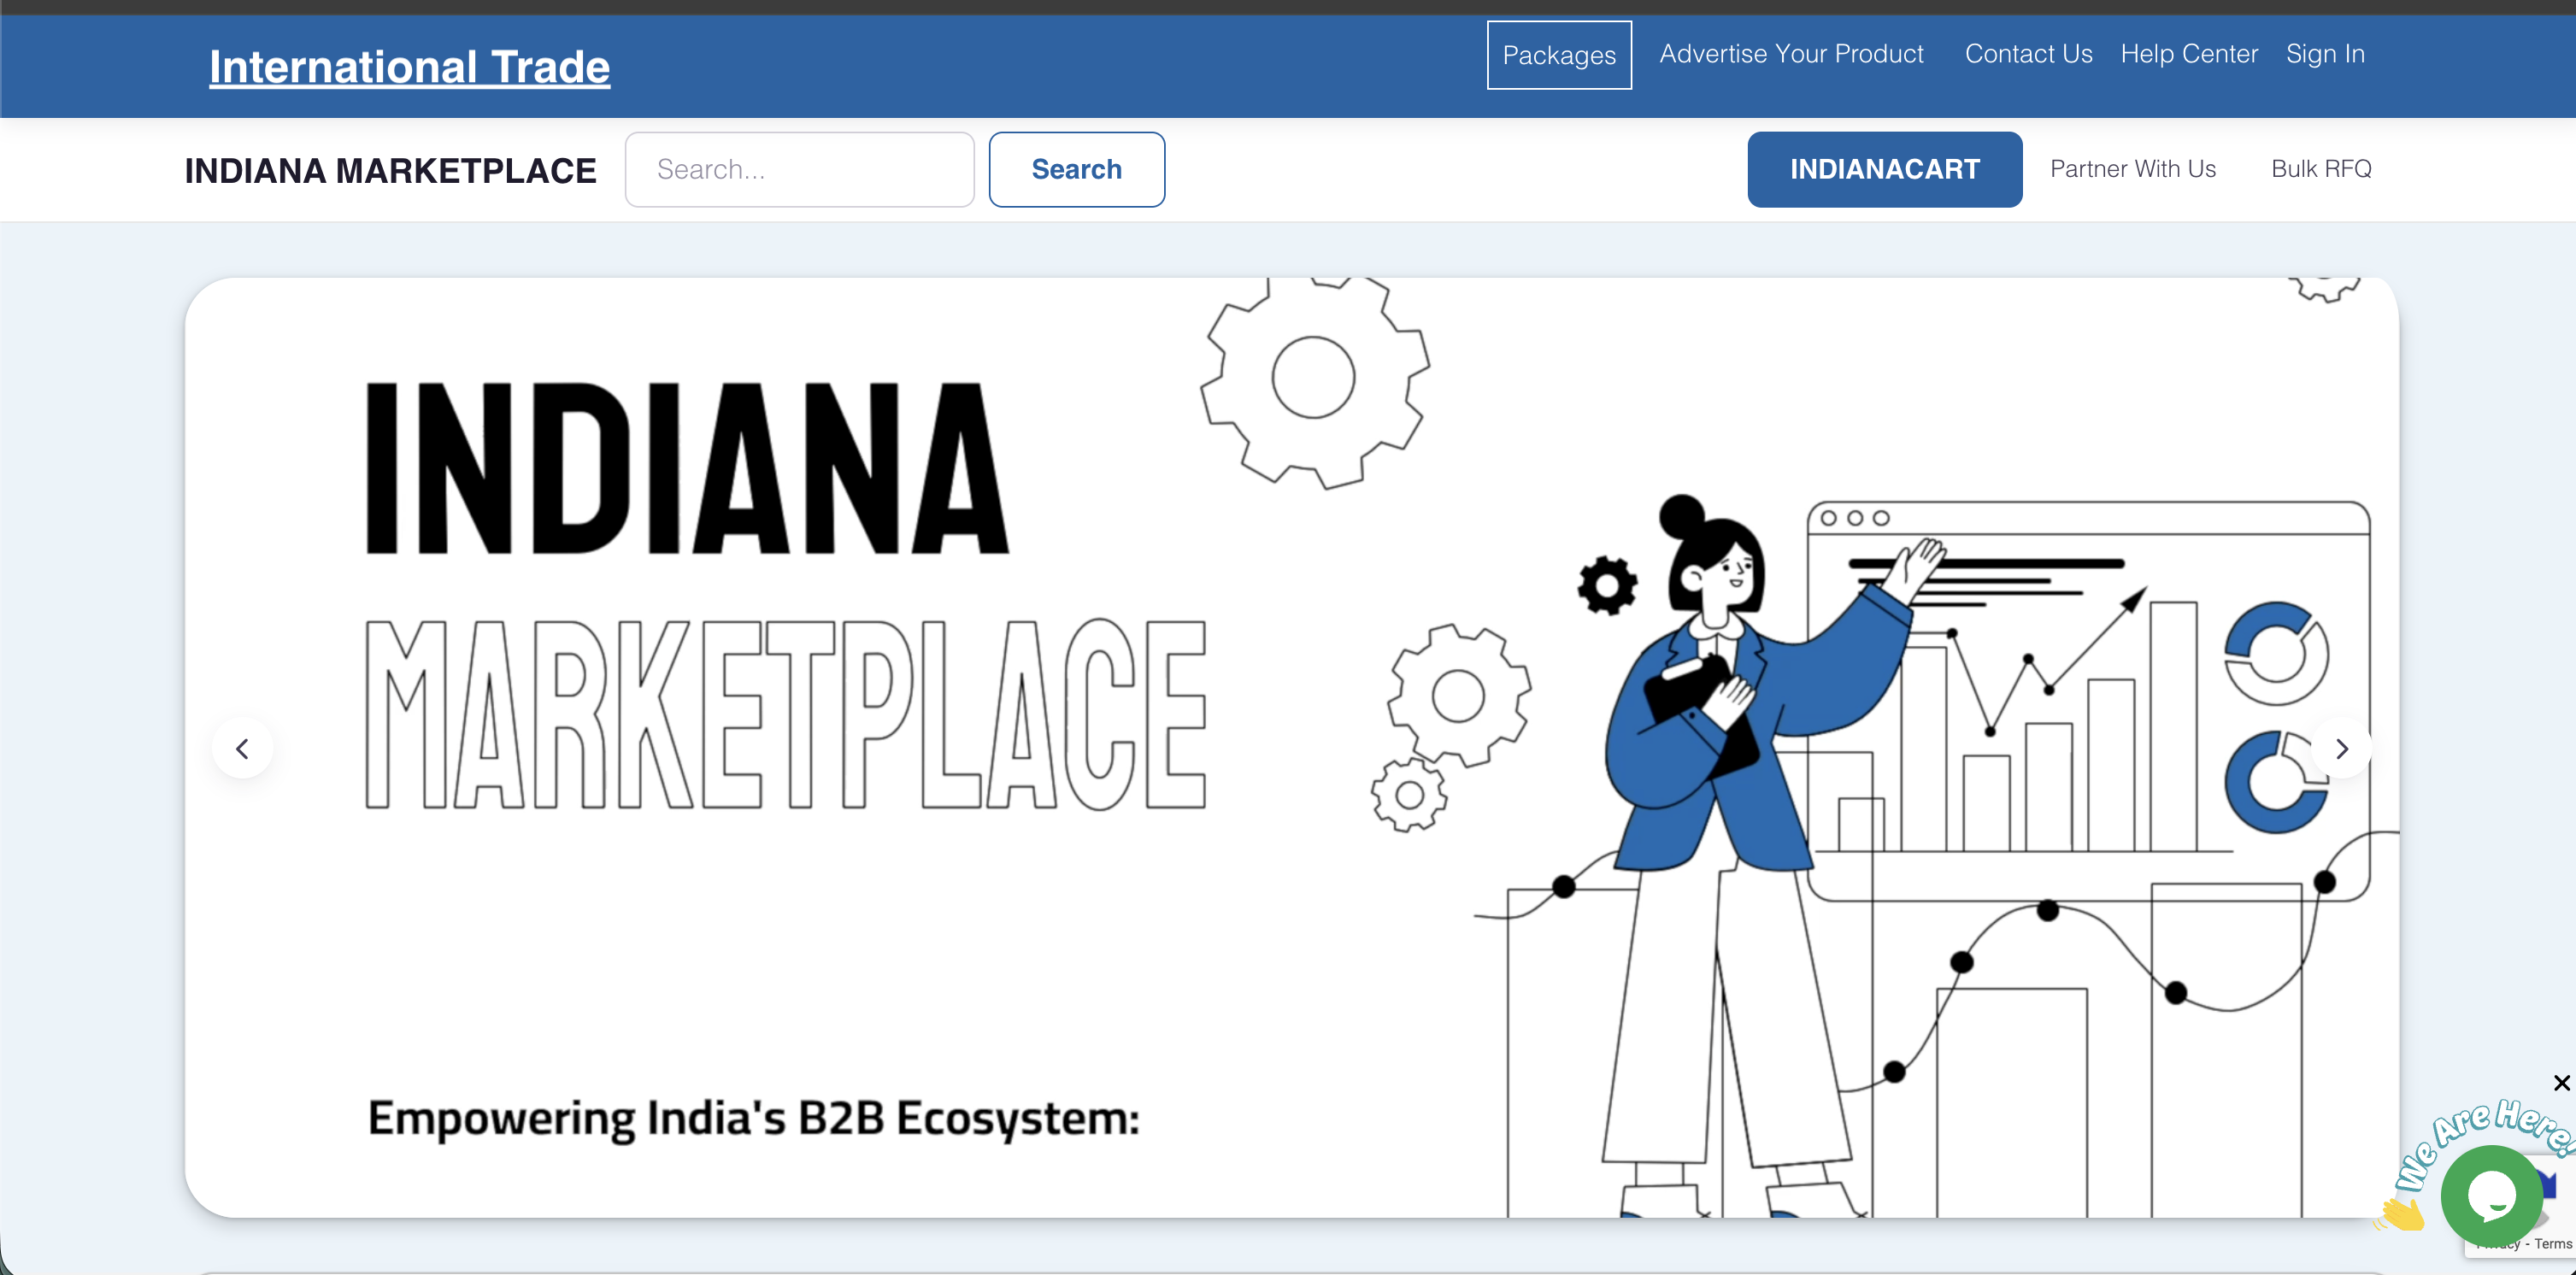Select Partner With Us link
This screenshot has width=2576, height=1275.
coord(2132,169)
